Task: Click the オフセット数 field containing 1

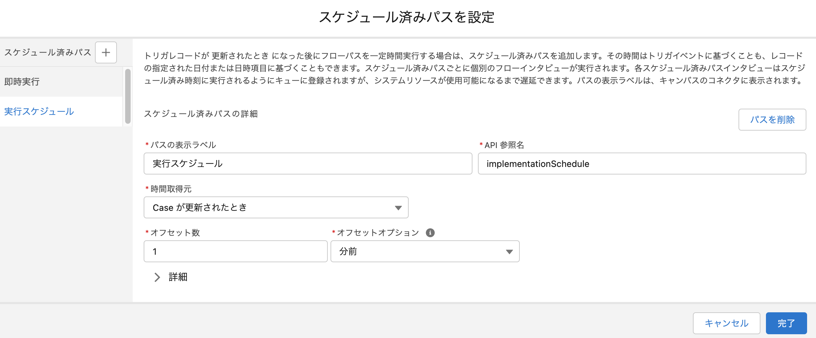Action: point(235,251)
